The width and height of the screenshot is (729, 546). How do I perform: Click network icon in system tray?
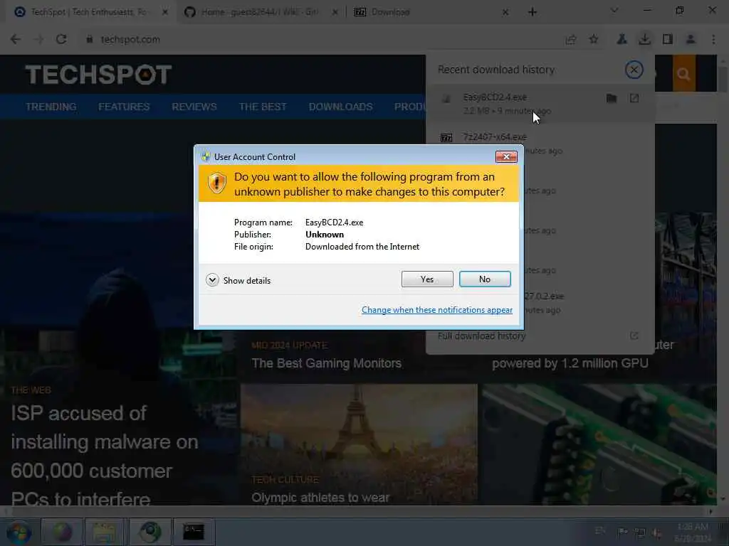[x=640, y=532]
